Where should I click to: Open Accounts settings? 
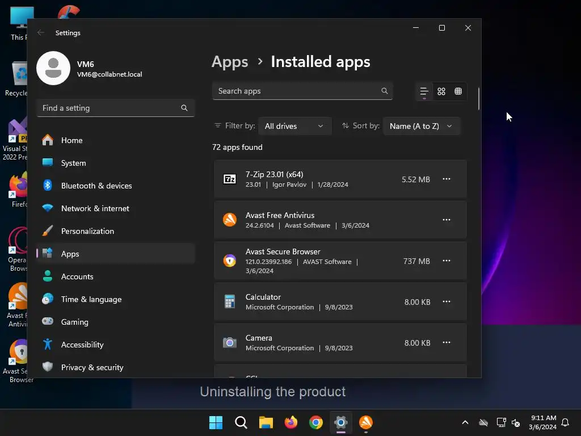click(116, 276)
